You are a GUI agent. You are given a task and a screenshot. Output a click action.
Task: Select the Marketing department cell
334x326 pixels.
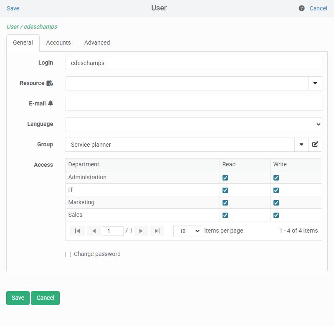click(x=143, y=202)
